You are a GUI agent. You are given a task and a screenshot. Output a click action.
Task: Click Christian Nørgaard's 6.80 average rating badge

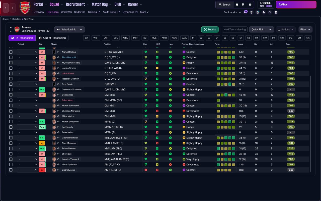(291, 111)
